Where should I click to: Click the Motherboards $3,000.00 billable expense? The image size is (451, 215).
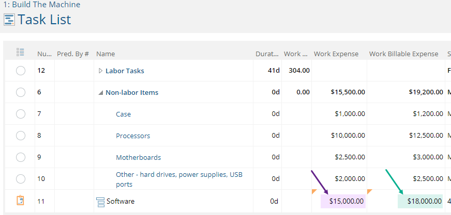[x=428, y=157]
